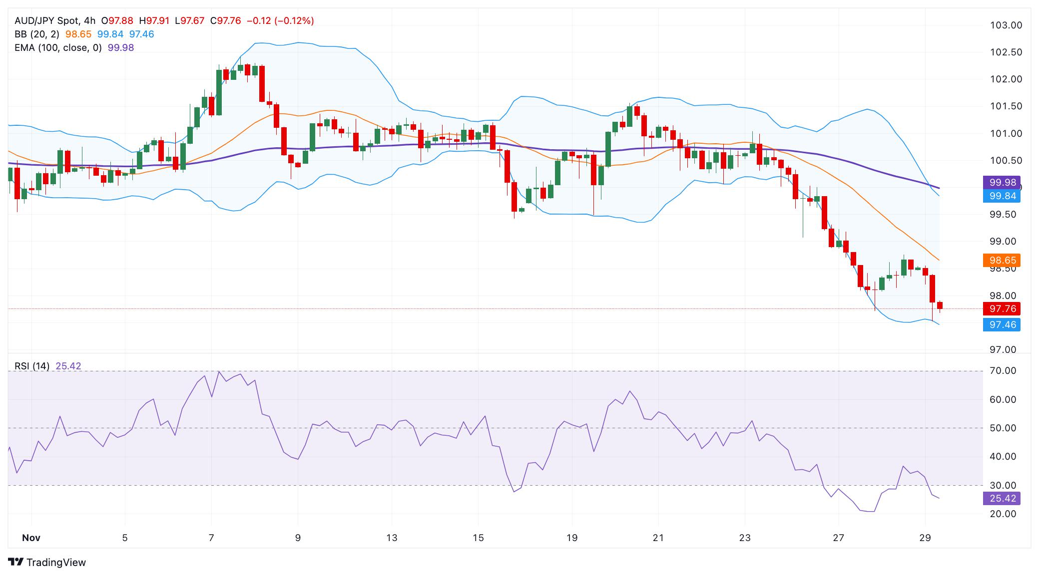Click the RSI (14) indicator label
Image resolution: width=1039 pixels, height=576 pixels.
click(32, 366)
